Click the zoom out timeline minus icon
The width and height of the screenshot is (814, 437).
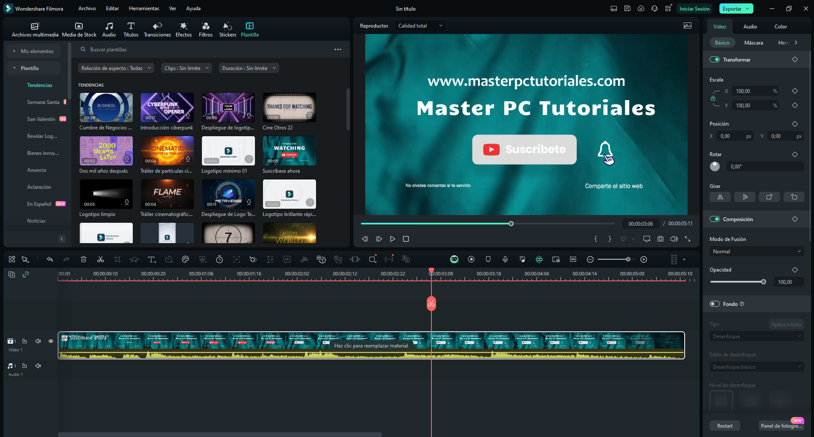click(x=590, y=259)
